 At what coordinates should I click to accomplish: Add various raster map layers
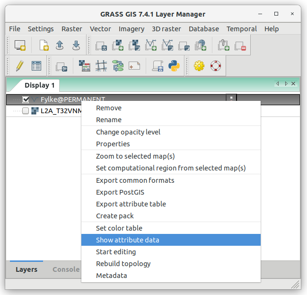pos(134,45)
